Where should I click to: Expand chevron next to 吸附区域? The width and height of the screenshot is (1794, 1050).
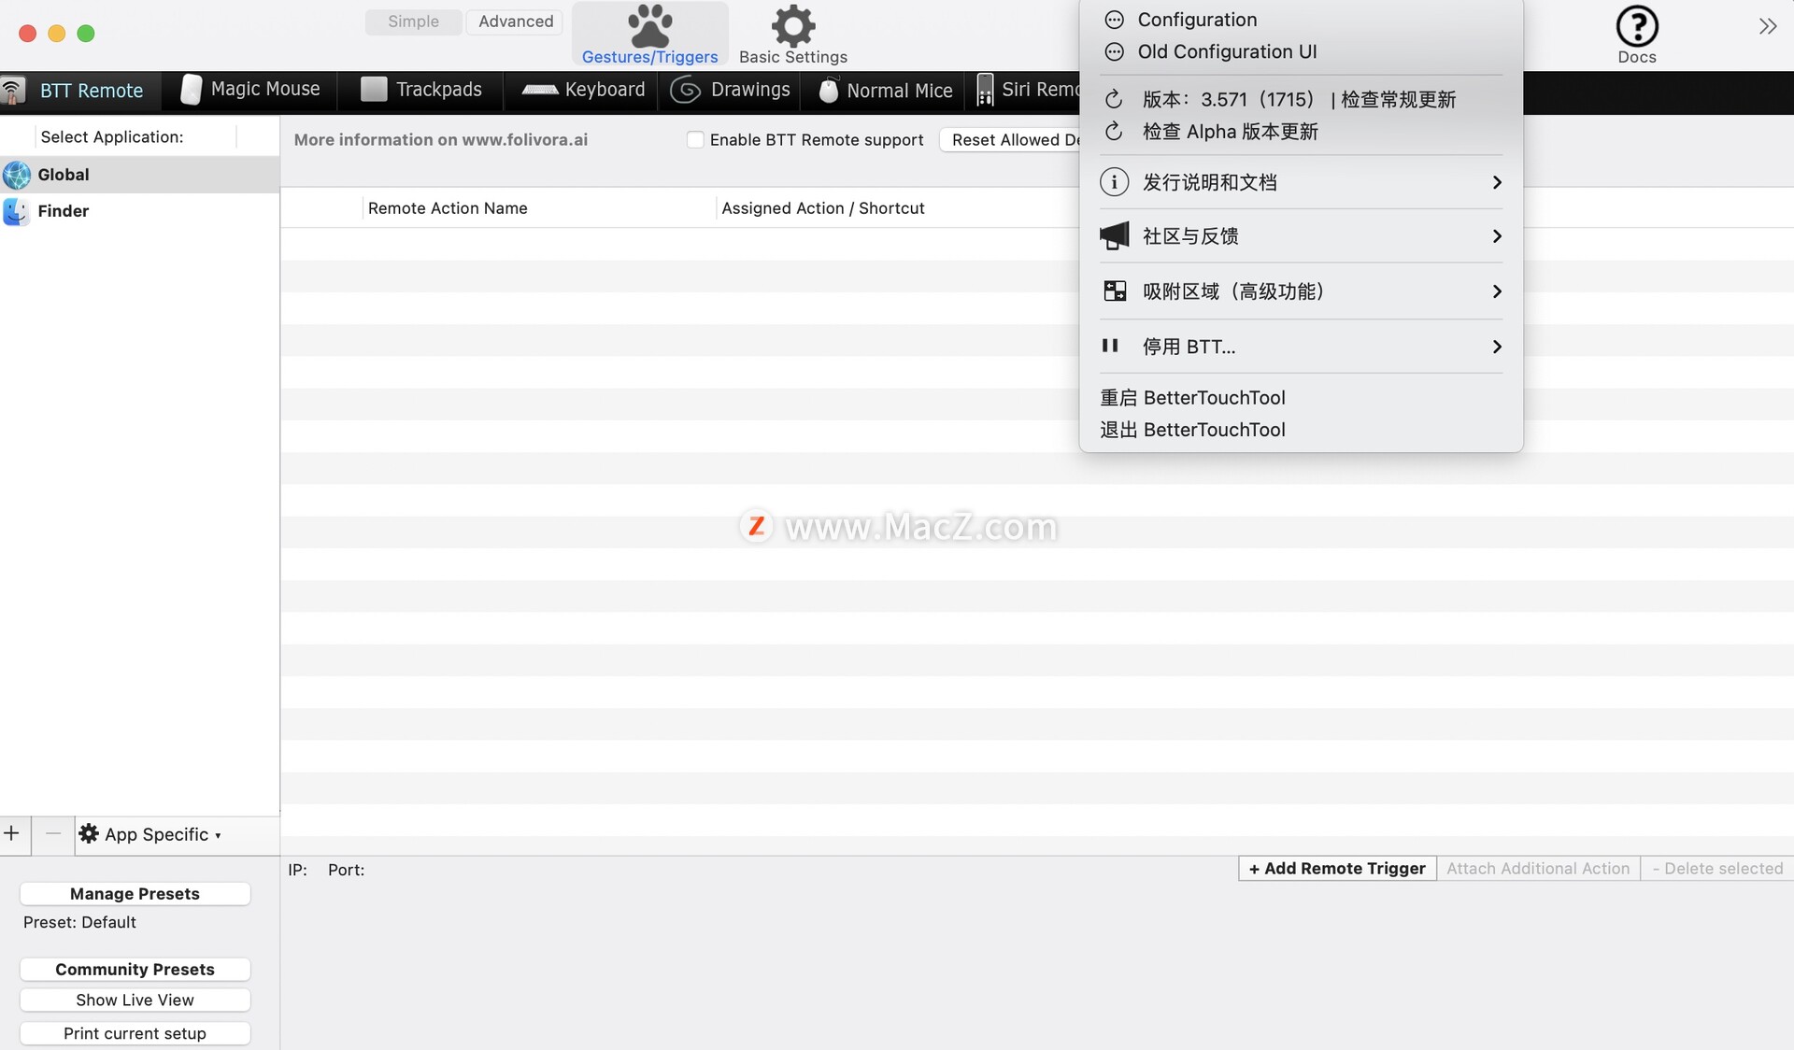pos(1497,291)
